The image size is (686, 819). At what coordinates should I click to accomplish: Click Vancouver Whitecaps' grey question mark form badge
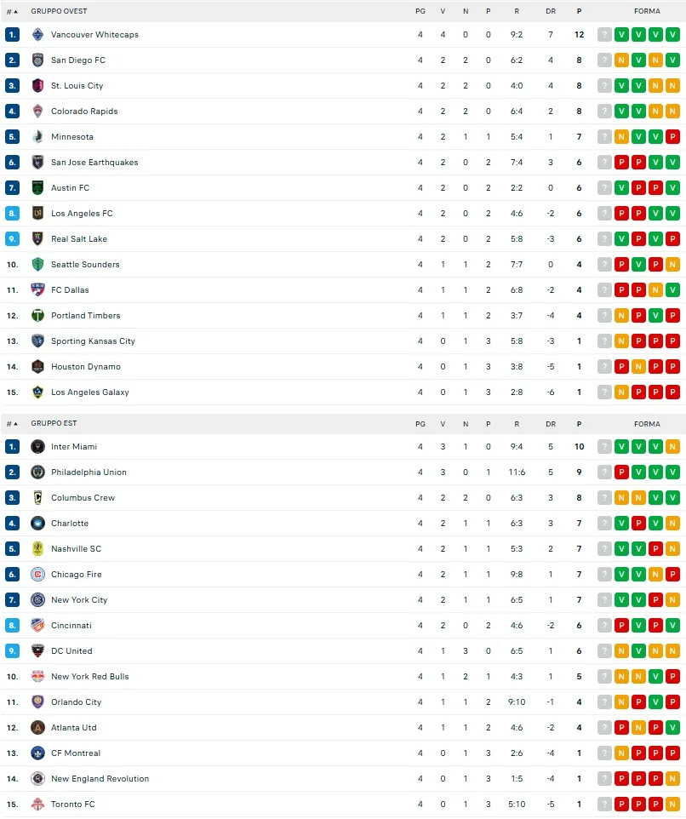(604, 35)
